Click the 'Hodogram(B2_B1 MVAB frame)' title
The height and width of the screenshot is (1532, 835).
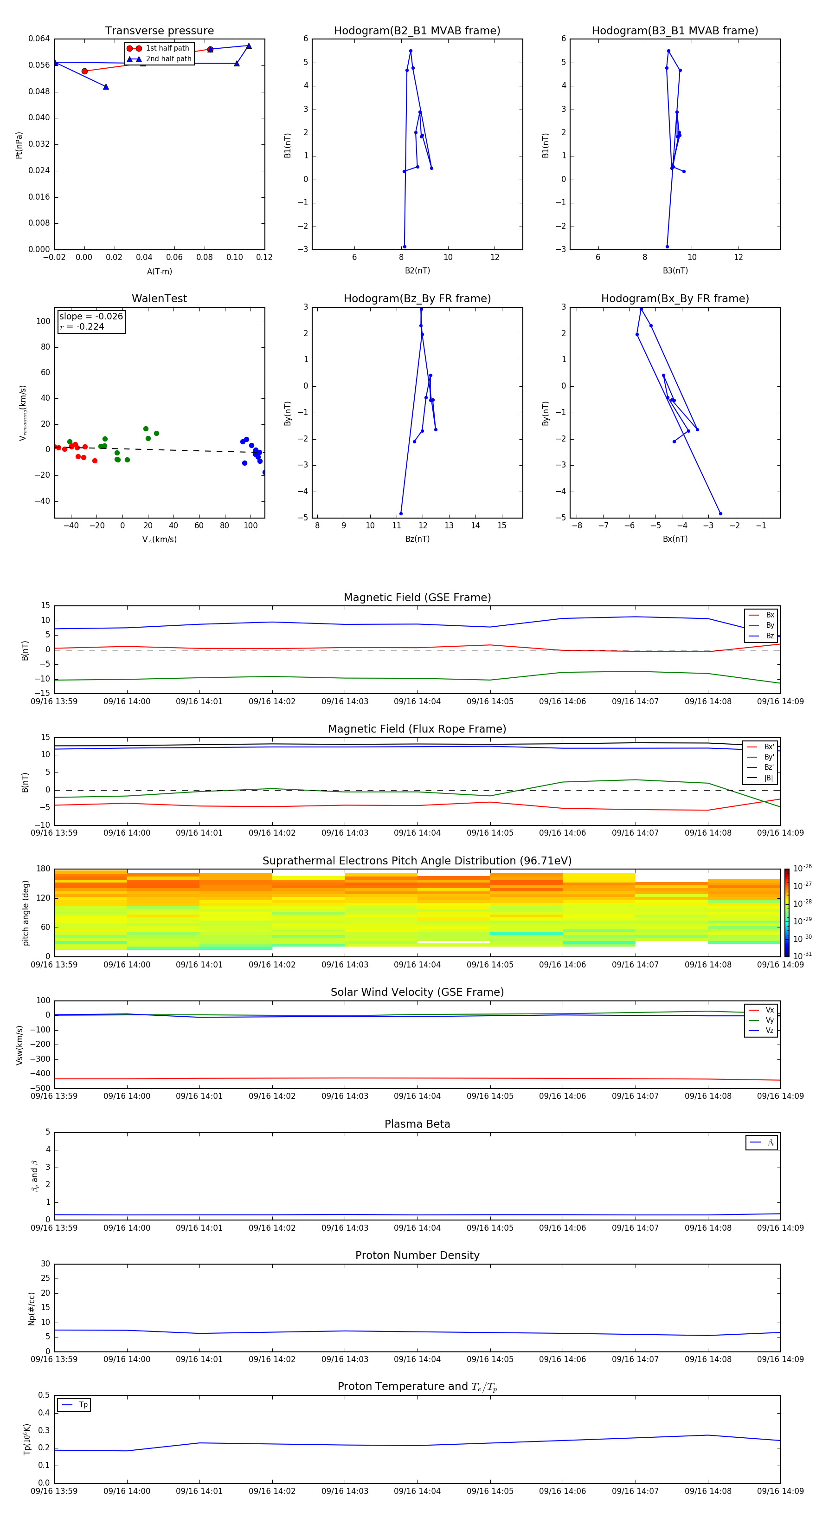(x=417, y=31)
